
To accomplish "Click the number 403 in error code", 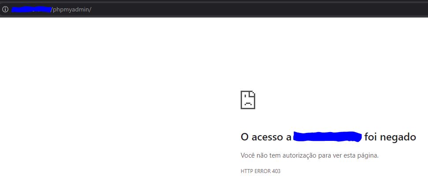I will pyautogui.click(x=276, y=171).
